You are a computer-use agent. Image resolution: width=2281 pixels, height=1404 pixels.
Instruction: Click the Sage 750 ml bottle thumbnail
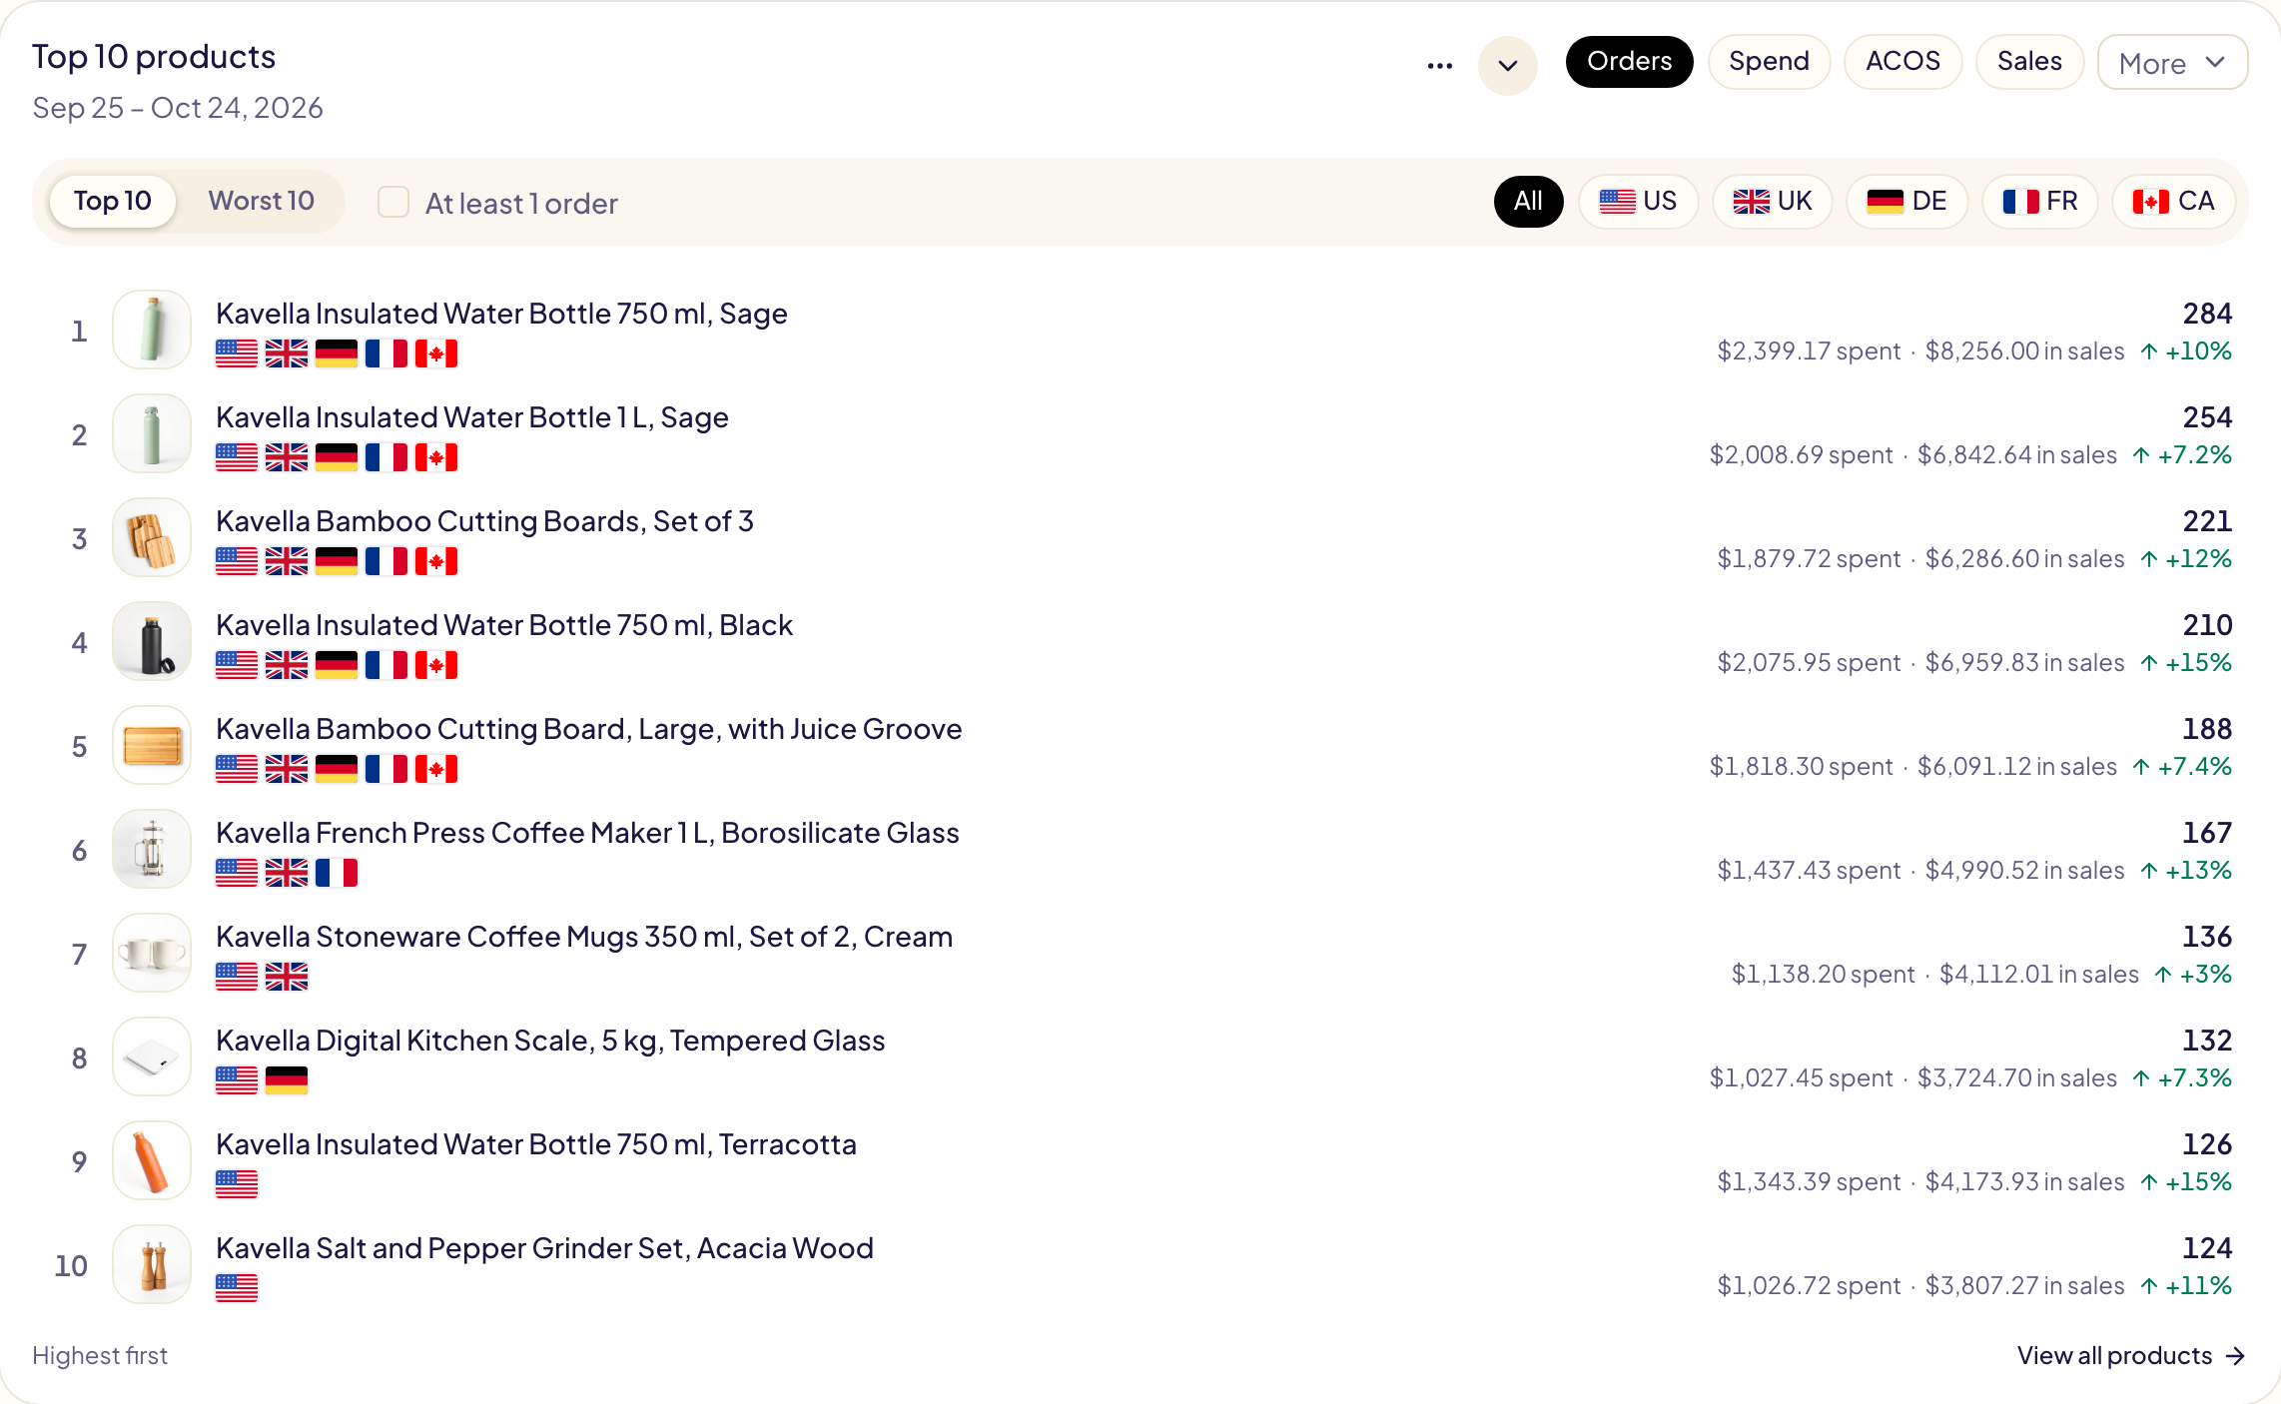(152, 330)
